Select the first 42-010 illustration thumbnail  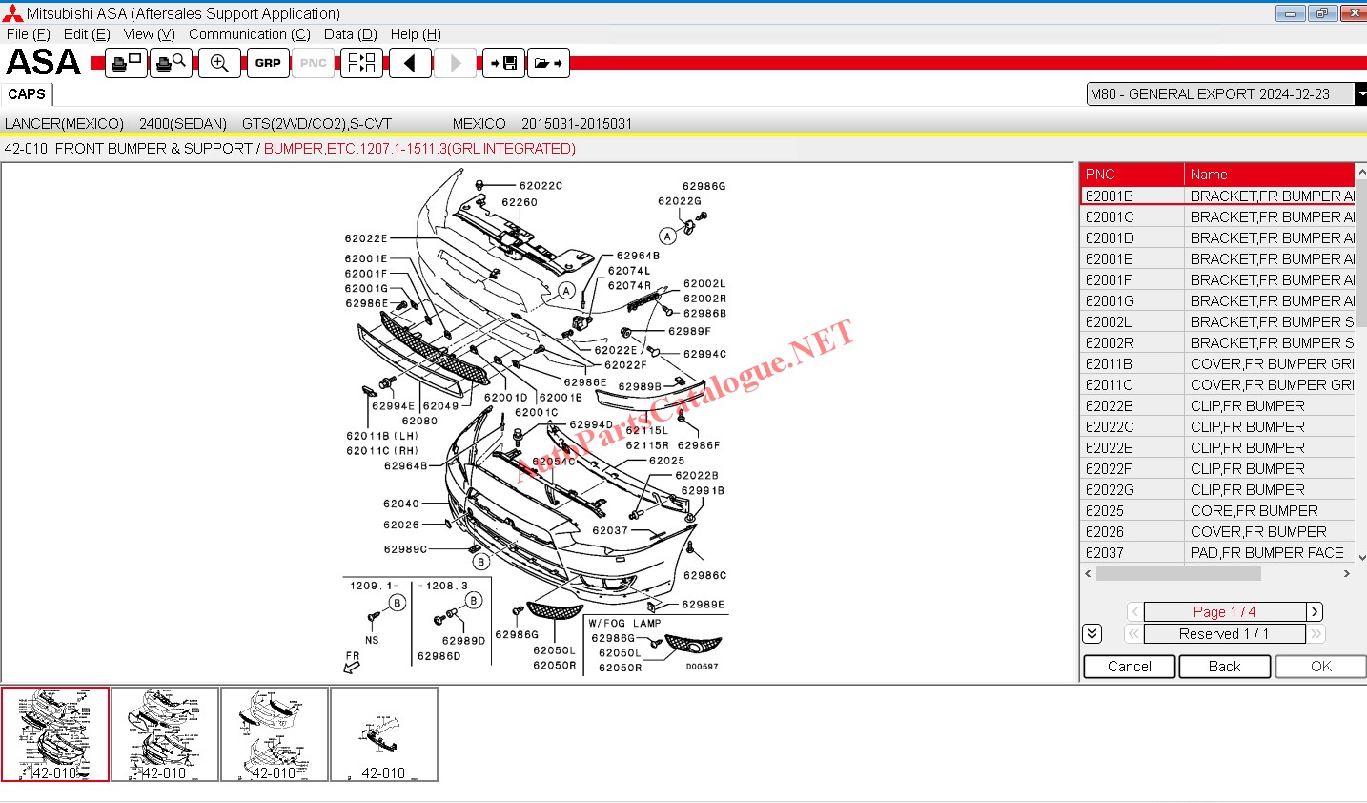coord(55,734)
